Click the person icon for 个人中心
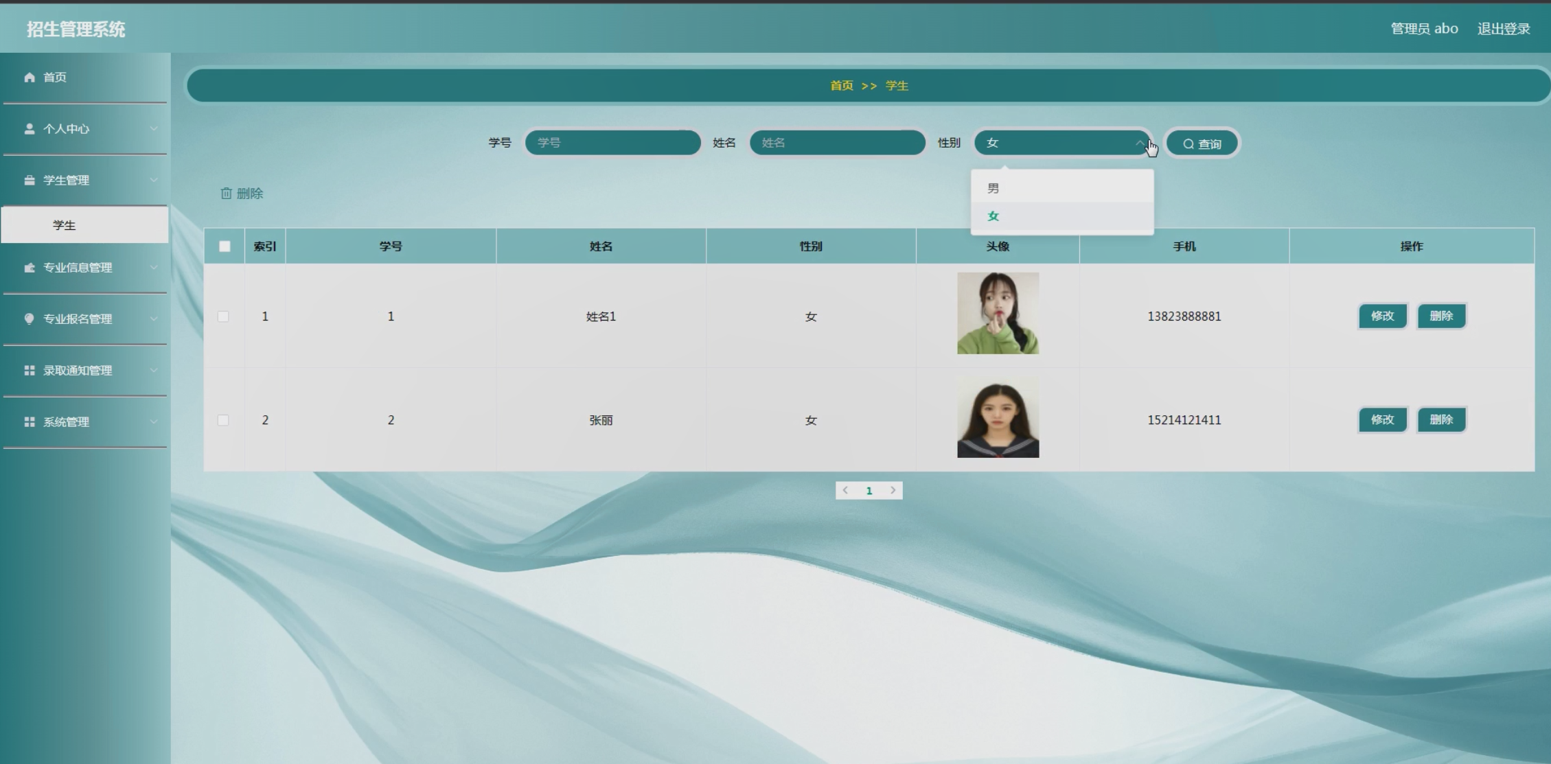This screenshot has width=1551, height=764. pos(30,129)
